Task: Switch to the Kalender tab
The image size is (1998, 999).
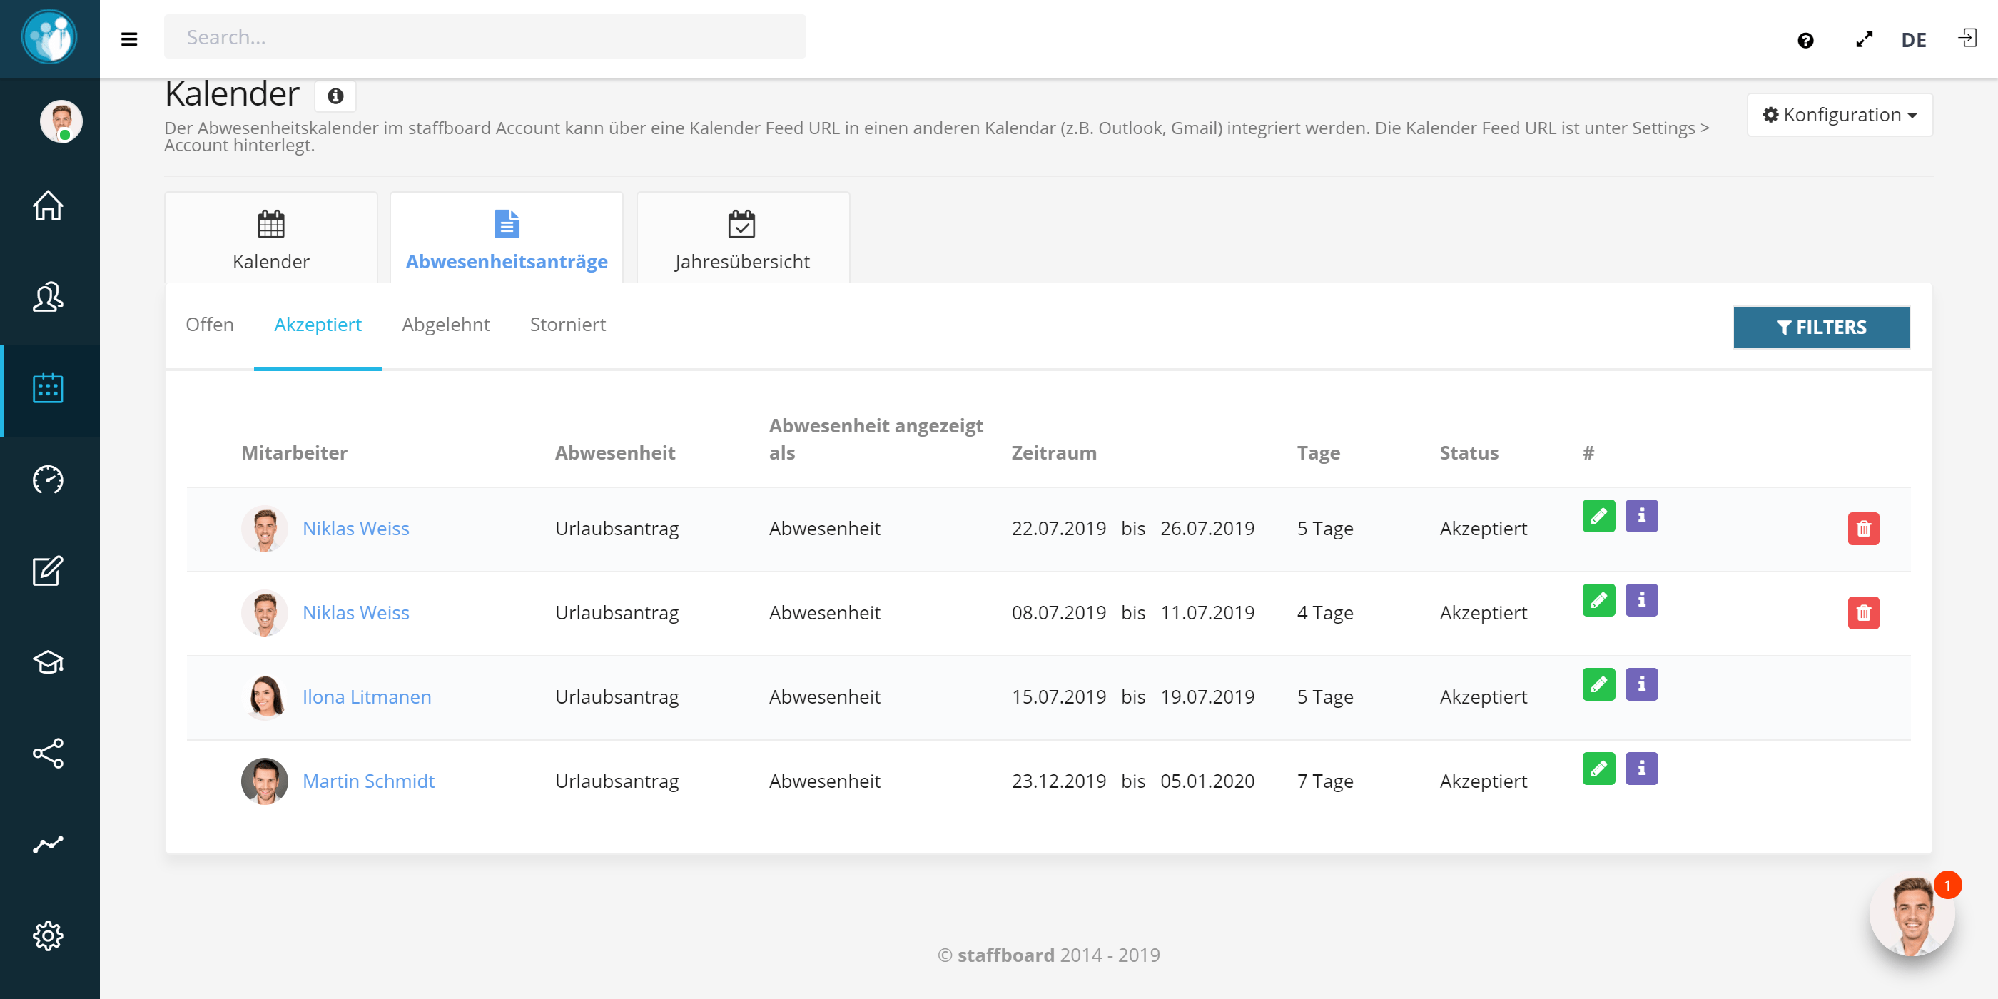Action: point(270,238)
